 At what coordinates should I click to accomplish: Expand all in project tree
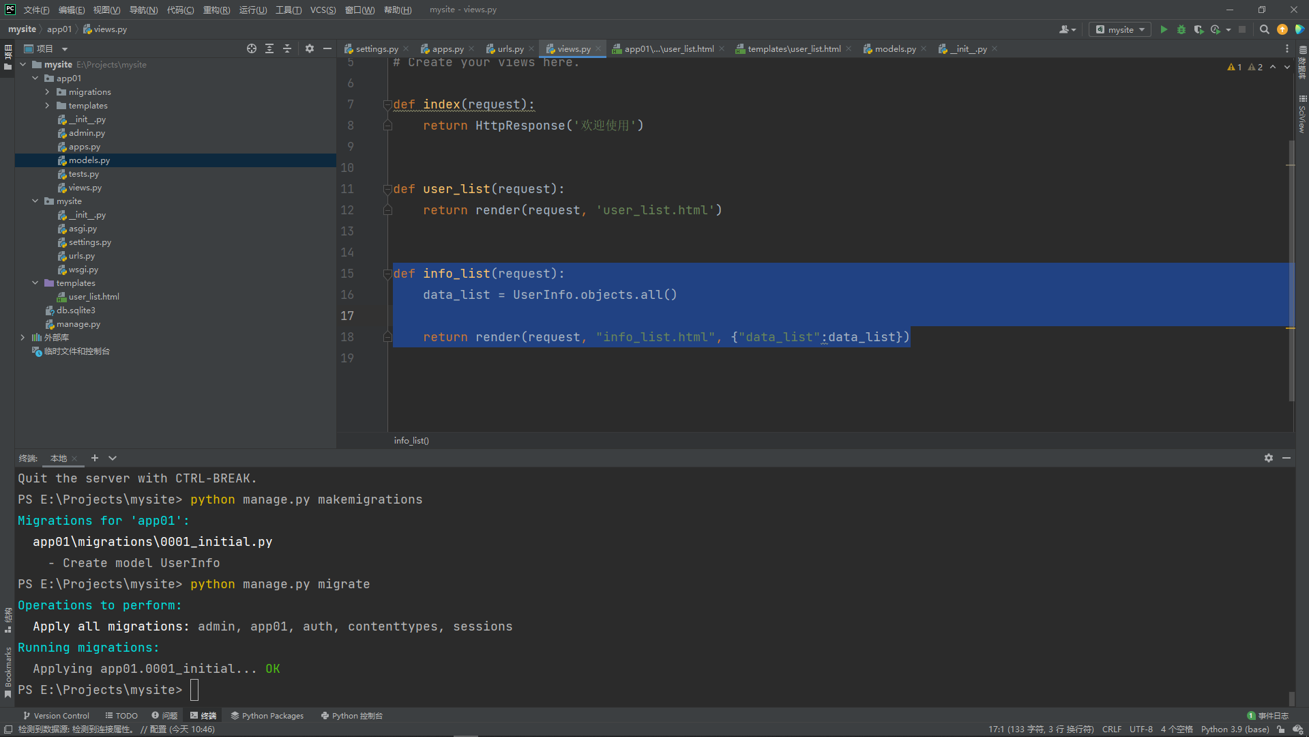pyautogui.click(x=269, y=48)
